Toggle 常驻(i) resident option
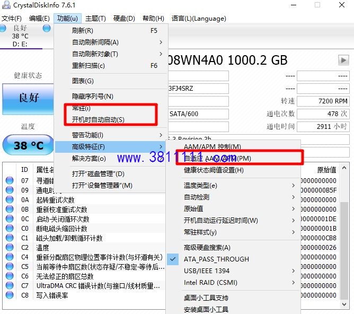Viewport: 354px width, 314px height. click(111, 108)
